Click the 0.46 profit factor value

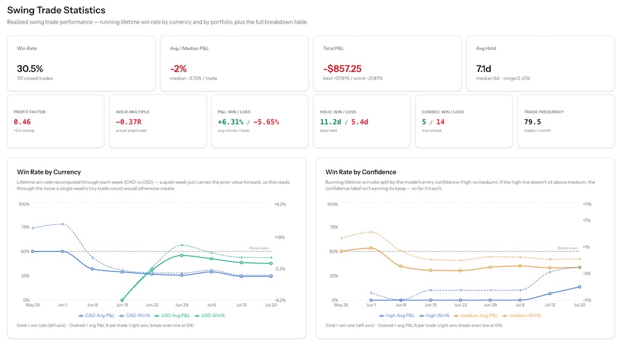[x=22, y=122]
